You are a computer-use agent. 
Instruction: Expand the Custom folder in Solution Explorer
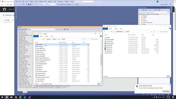coord(139,21)
